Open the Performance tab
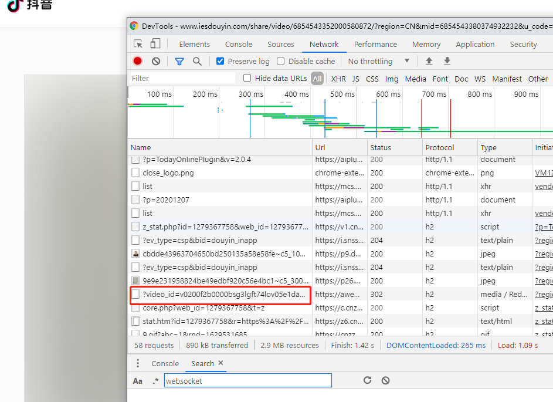The image size is (553, 402). pyautogui.click(x=375, y=44)
